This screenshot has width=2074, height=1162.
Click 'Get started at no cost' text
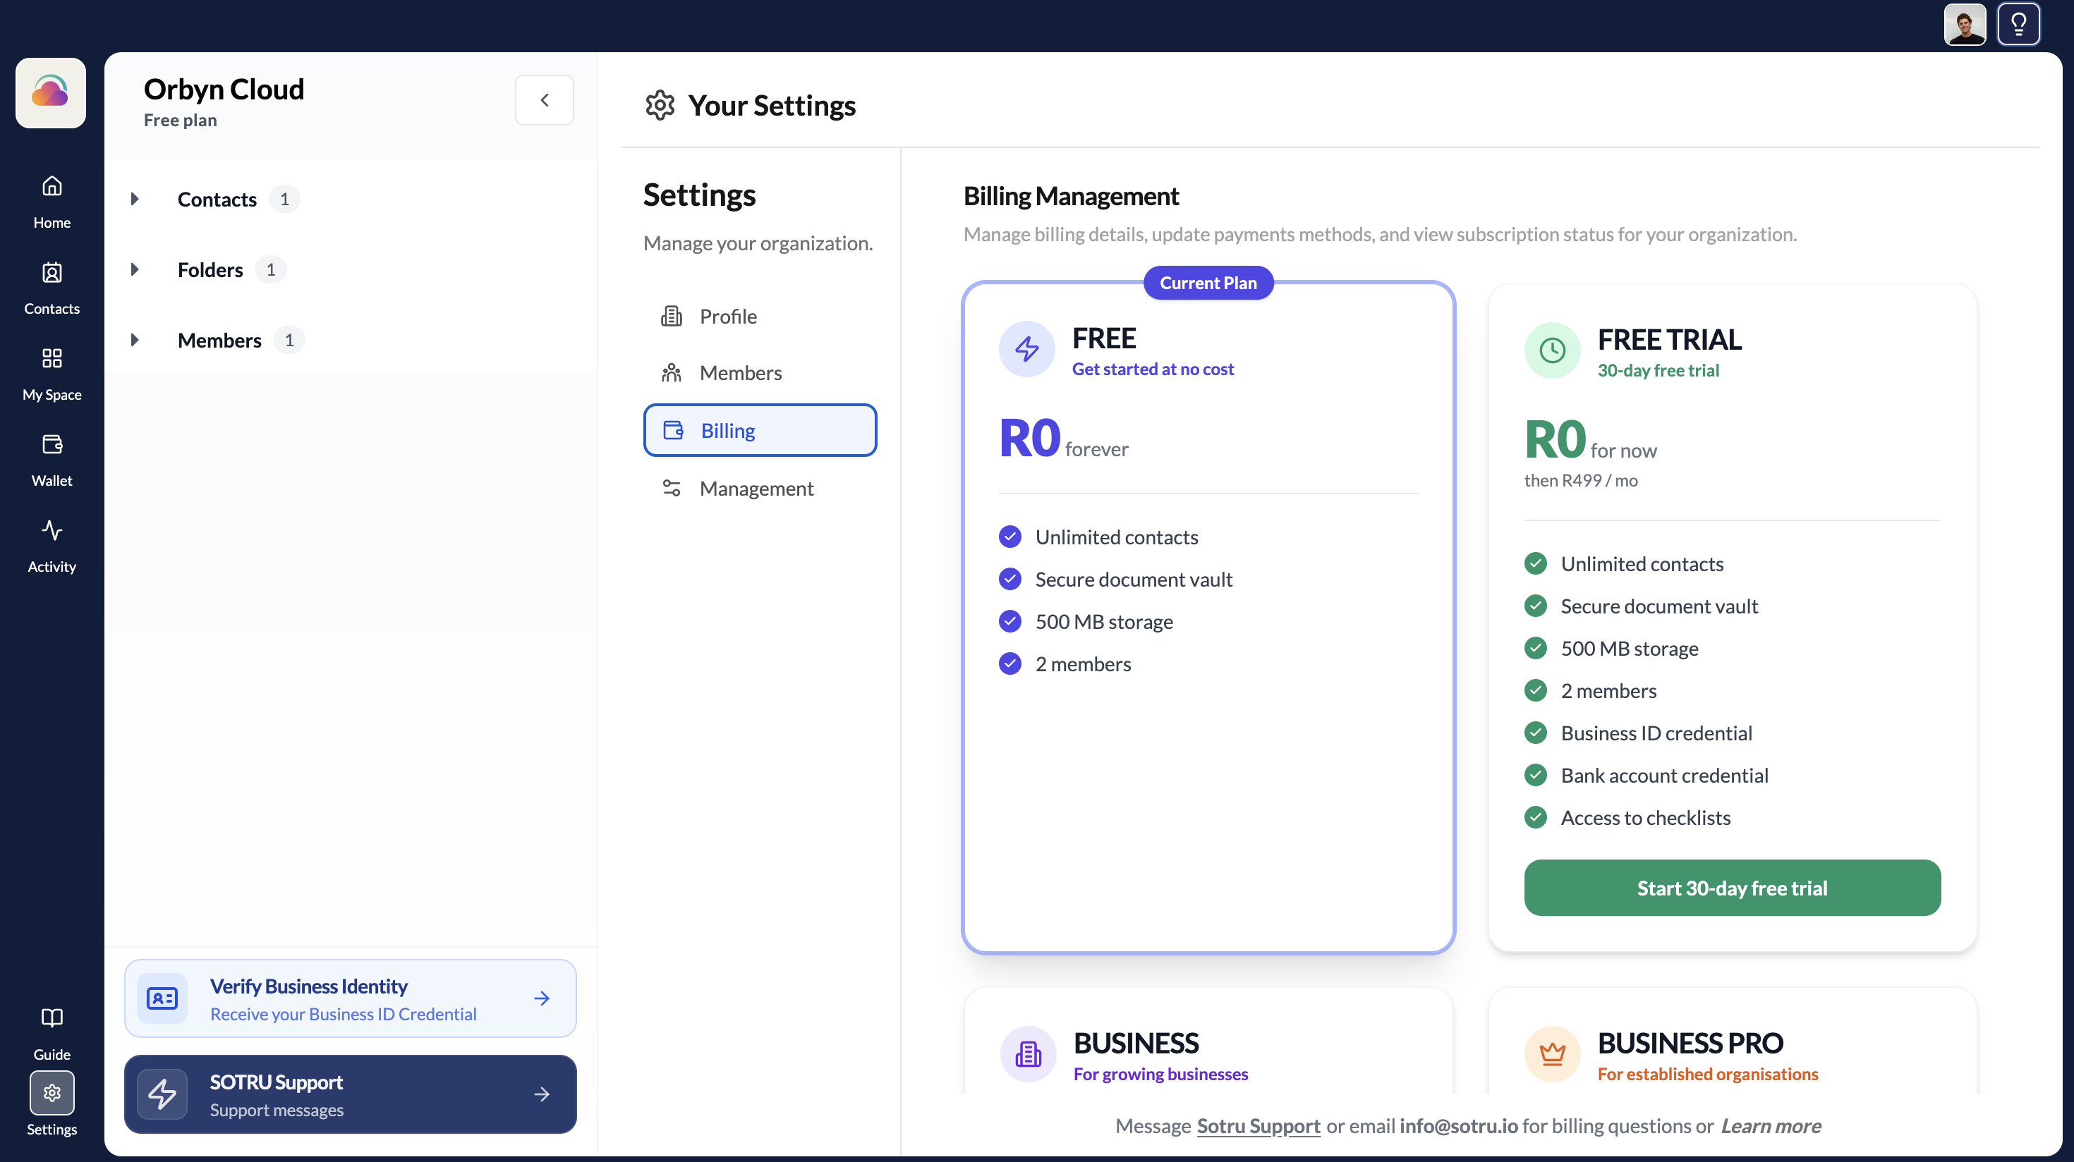(1152, 369)
